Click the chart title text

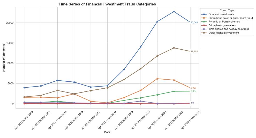[107, 4]
